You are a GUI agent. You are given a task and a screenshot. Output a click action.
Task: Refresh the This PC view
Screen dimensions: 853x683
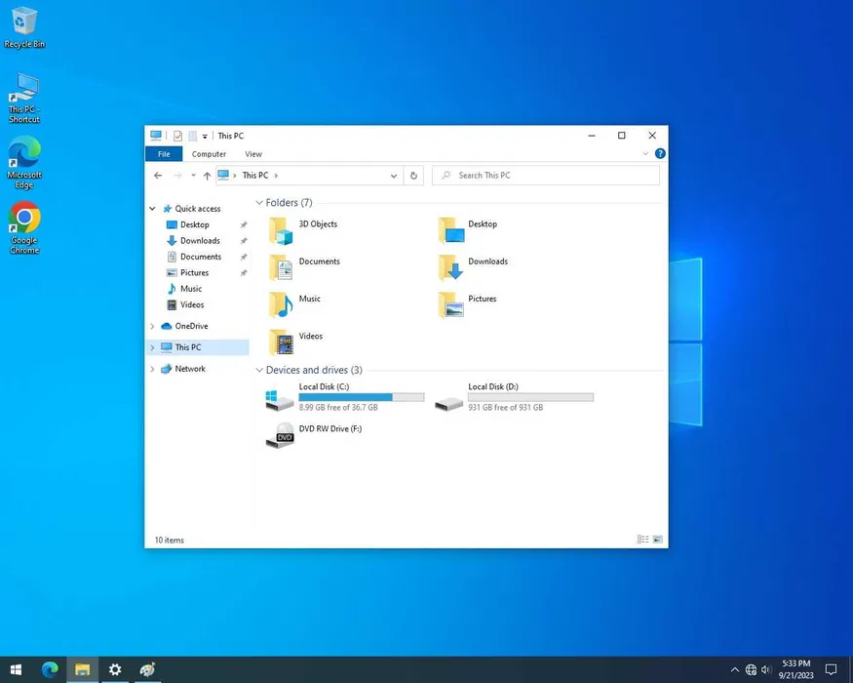click(x=413, y=176)
